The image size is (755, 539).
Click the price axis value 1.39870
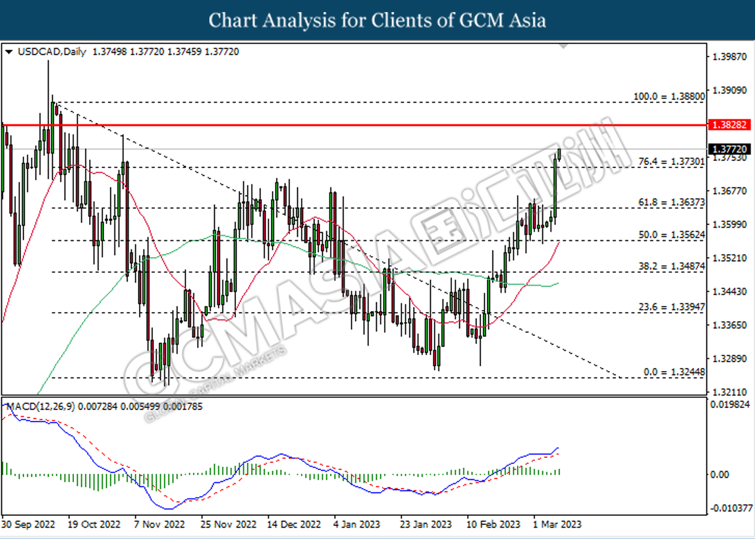730,57
